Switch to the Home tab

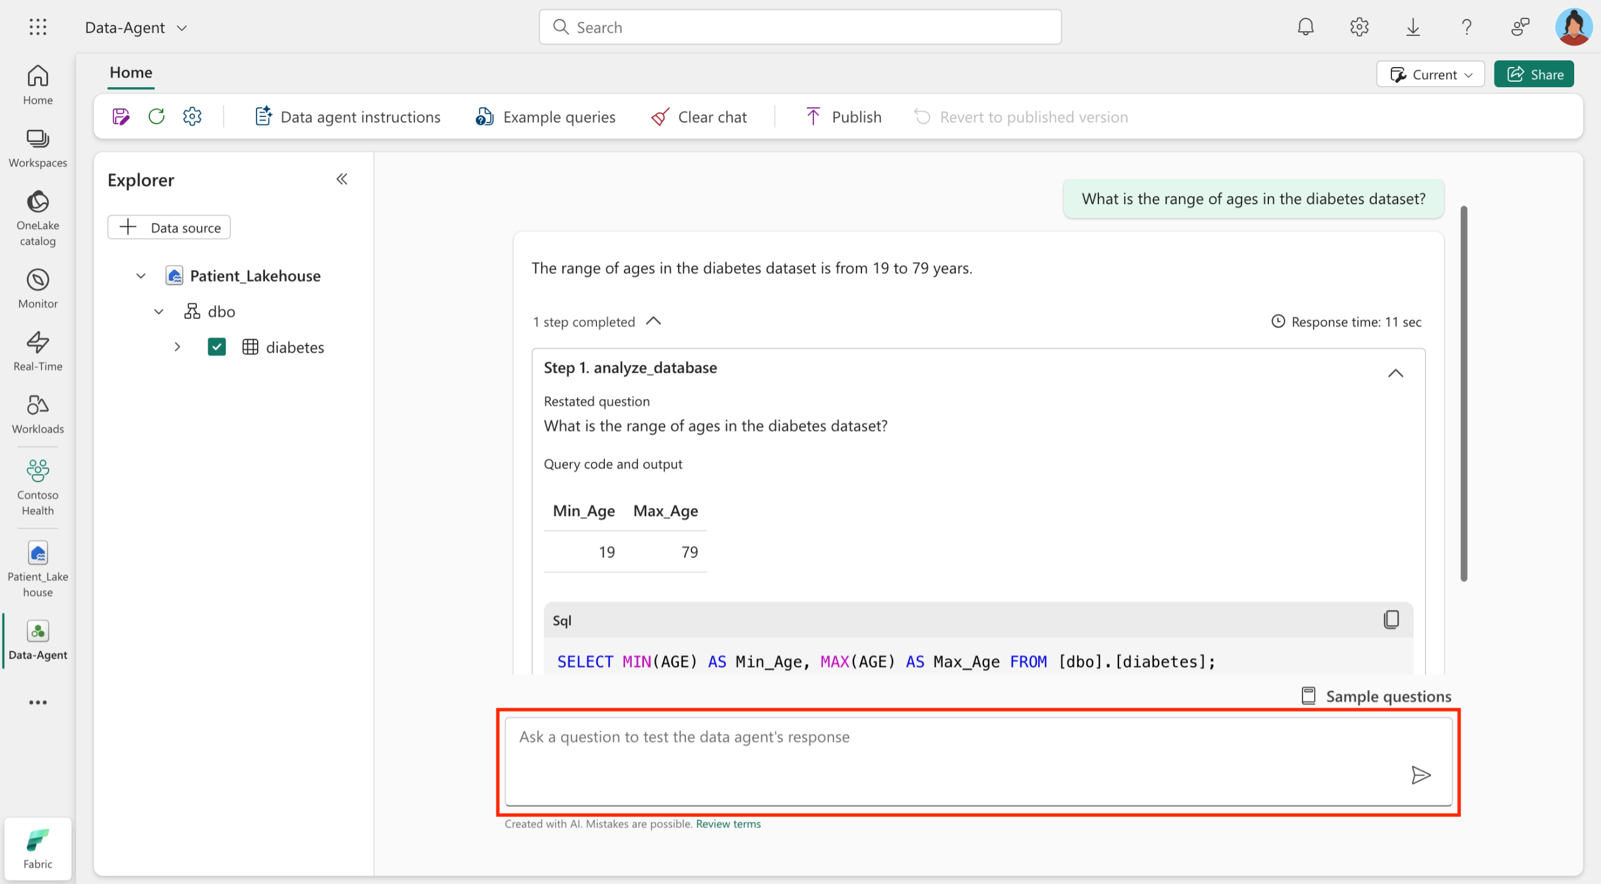pyautogui.click(x=130, y=72)
